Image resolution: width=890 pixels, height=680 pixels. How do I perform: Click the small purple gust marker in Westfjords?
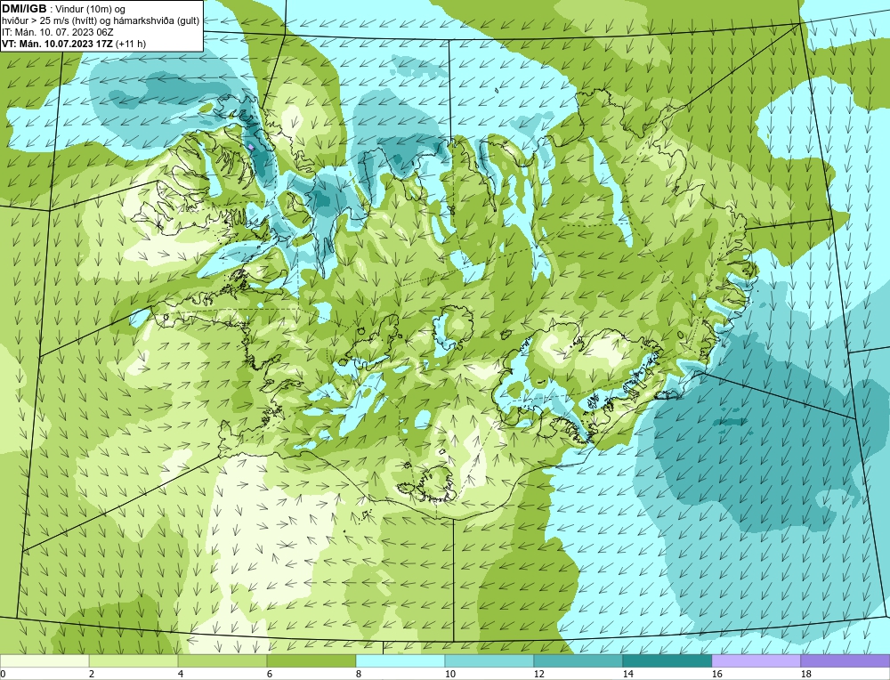[251, 147]
